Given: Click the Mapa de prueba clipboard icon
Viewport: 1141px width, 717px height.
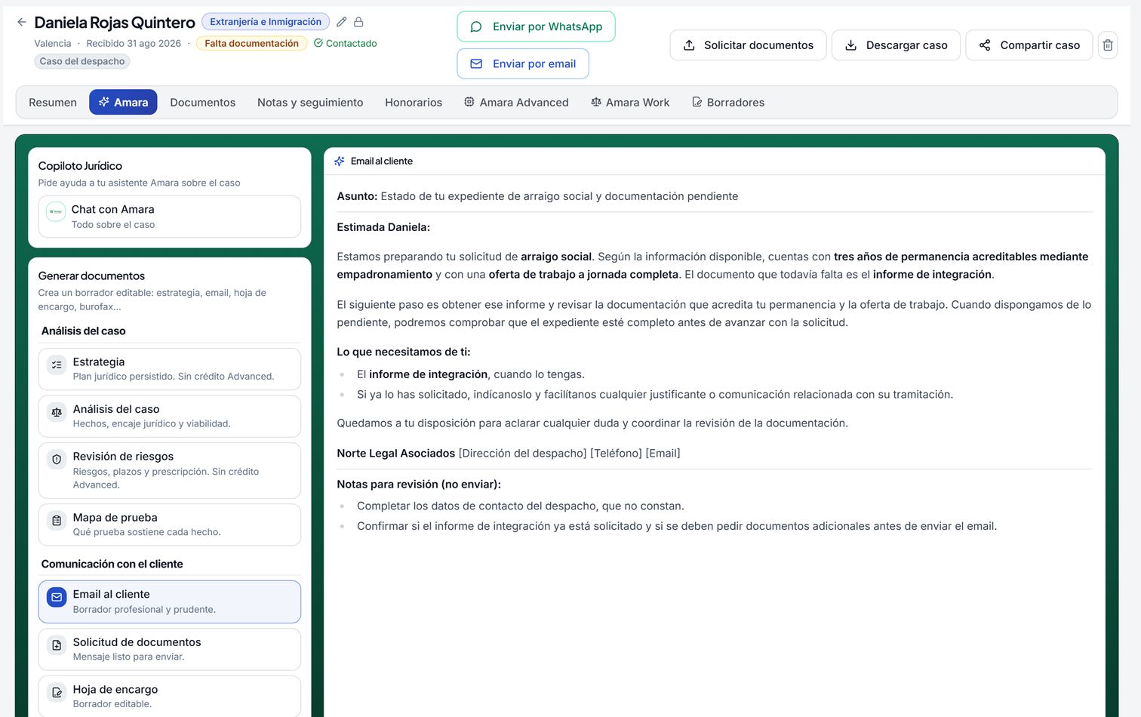Looking at the screenshot, I should [x=57, y=521].
